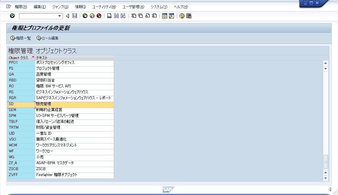Select the WF ワークフロー row
Viewport: 338px width, 195px height.
(x=47, y=151)
